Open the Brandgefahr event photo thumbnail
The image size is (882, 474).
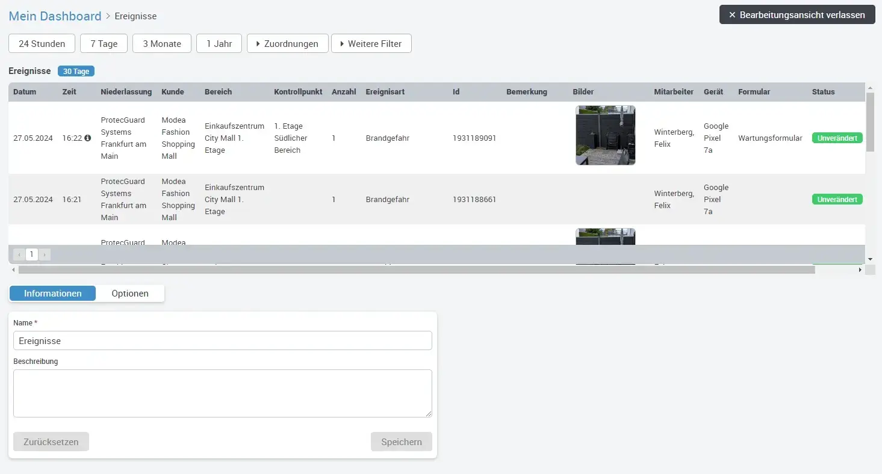pyautogui.click(x=605, y=135)
